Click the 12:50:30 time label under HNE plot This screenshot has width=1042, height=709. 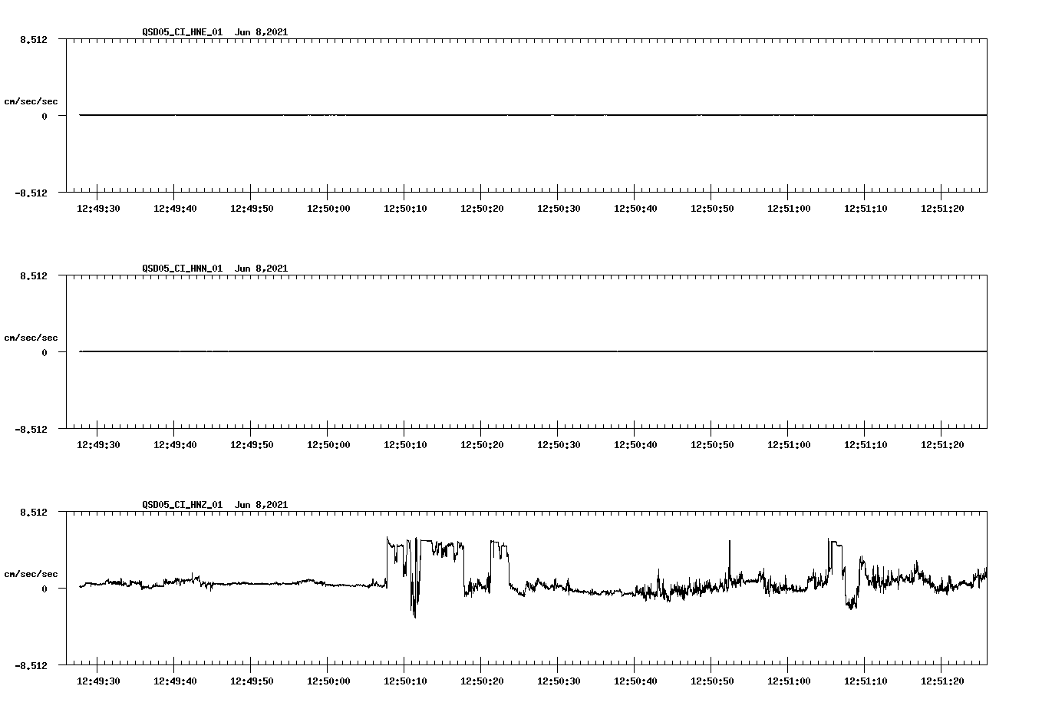pyautogui.click(x=559, y=208)
